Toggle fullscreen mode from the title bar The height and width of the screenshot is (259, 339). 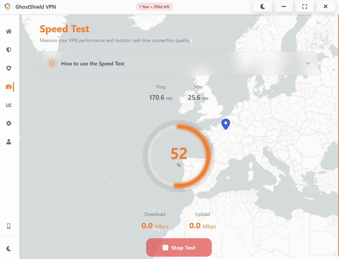305,6
